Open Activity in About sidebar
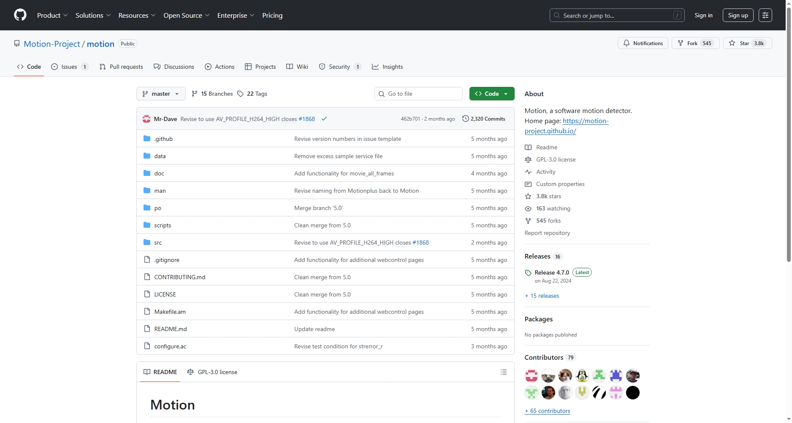Viewport: 792px width, 423px height. point(545,172)
